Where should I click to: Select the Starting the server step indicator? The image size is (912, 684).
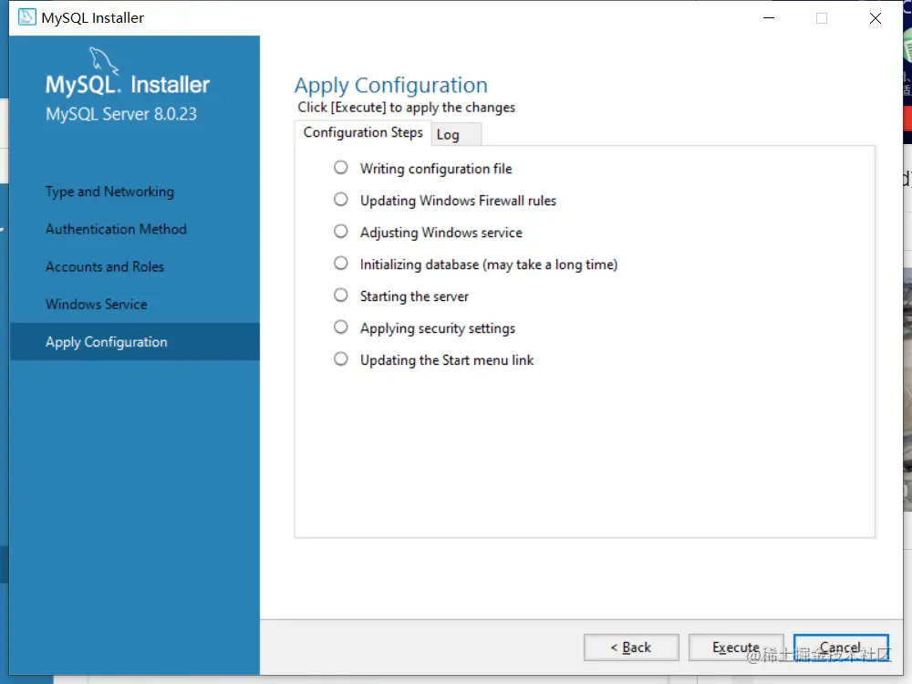tap(341, 295)
